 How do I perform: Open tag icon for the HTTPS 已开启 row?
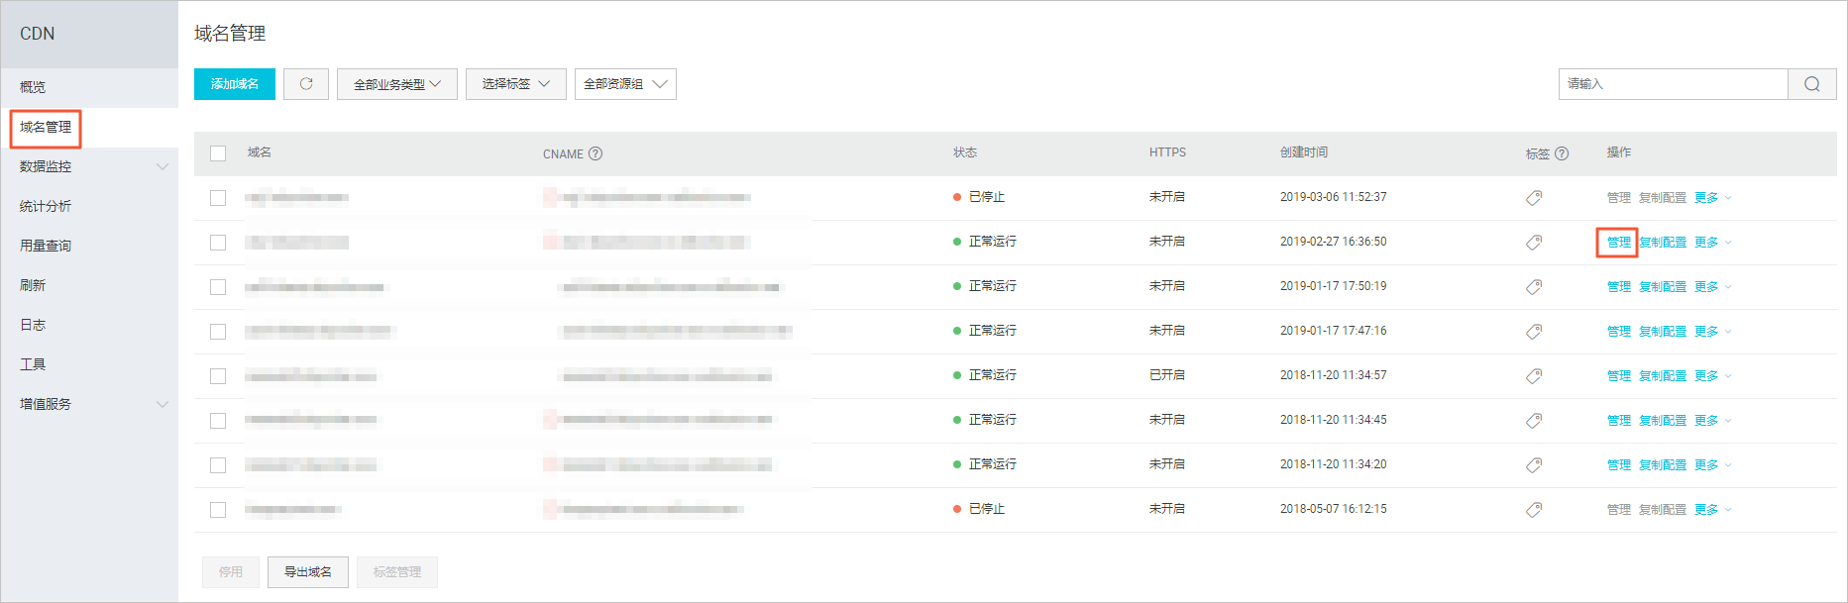click(x=1534, y=376)
